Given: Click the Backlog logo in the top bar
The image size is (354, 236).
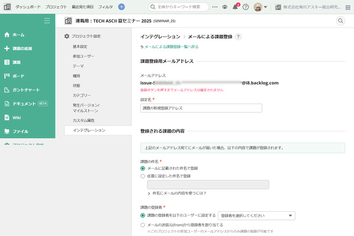Looking at the screenshot, I should tap(7, 6).
